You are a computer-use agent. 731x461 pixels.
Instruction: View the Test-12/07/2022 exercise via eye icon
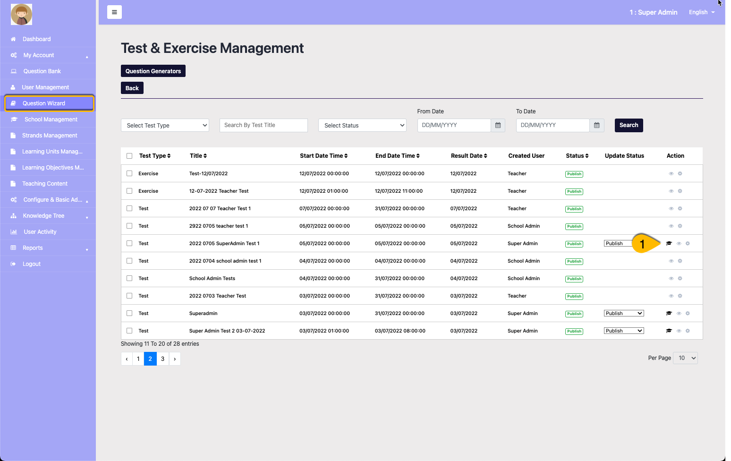[x=671, y=174]
